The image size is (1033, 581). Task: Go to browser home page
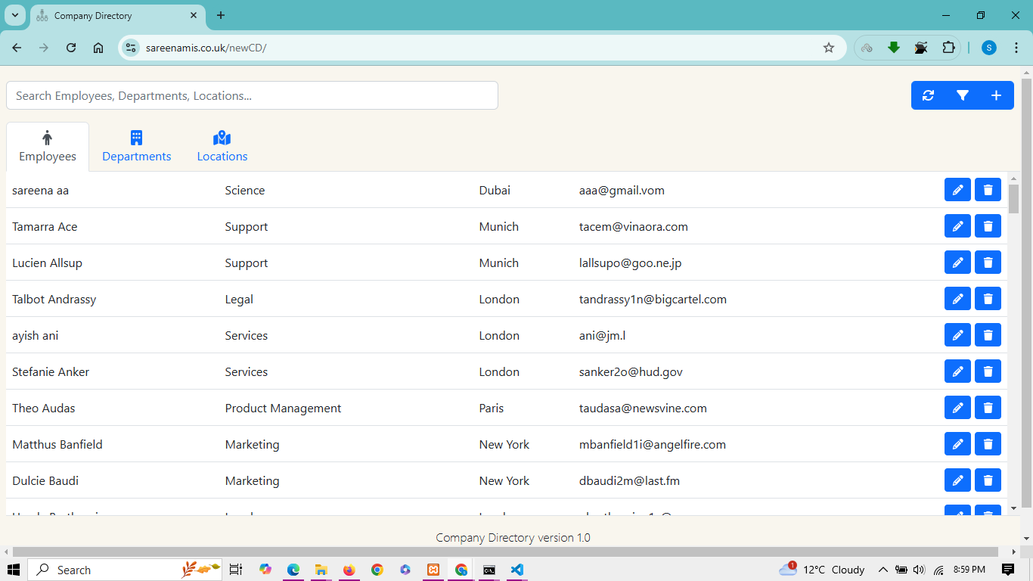(98, 48)
